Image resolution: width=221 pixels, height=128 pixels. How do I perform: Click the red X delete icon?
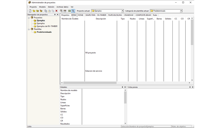coord(56,11)
